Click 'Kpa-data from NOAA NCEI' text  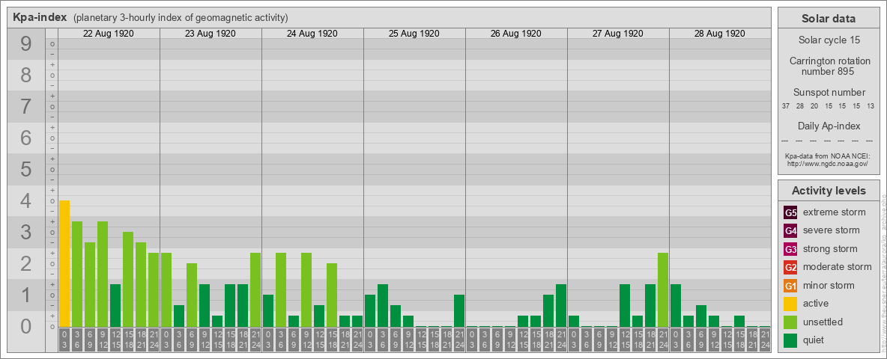(x=827, y=156)
